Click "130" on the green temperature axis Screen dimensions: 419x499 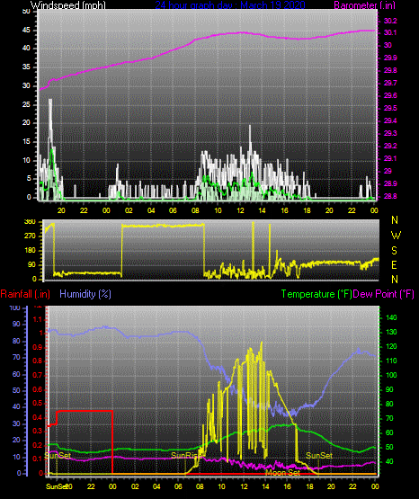[391, 332]
